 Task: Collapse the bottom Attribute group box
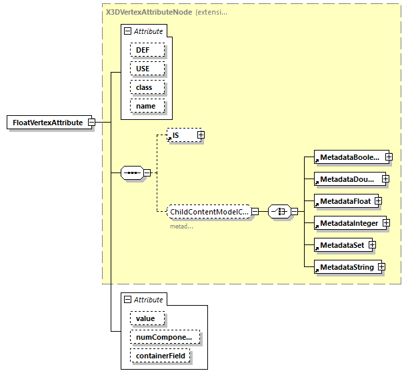point(127,300)
